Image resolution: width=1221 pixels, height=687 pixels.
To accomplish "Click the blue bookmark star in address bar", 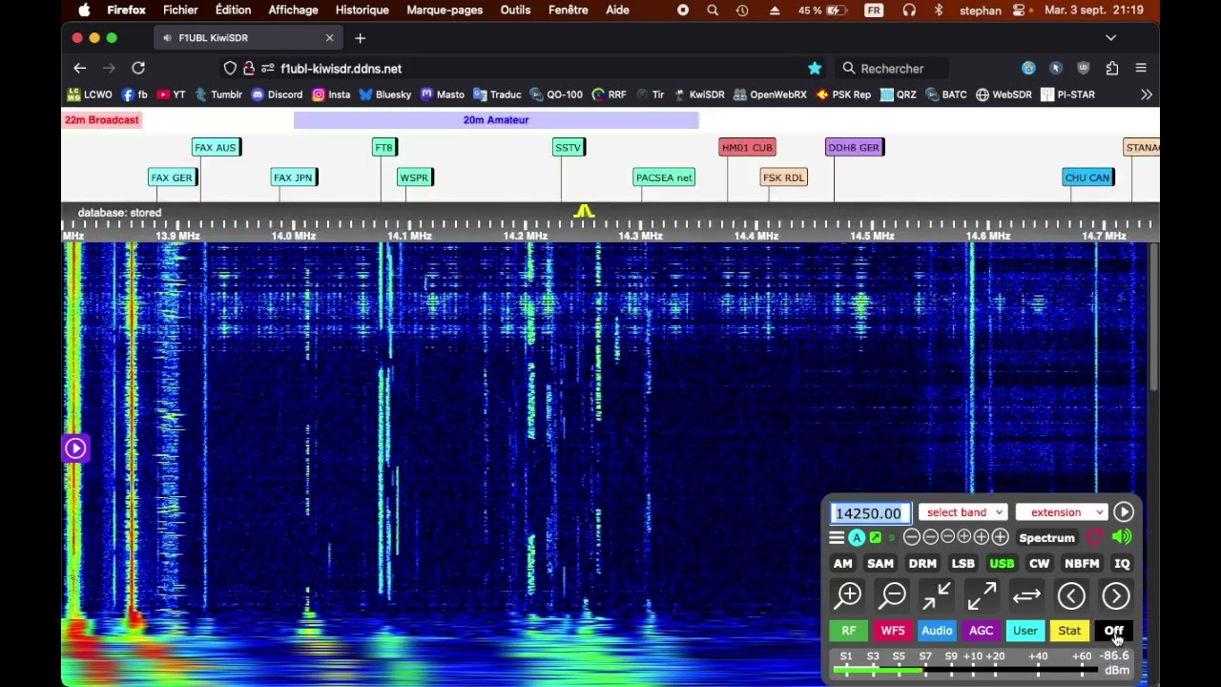I will click(815, 69).
